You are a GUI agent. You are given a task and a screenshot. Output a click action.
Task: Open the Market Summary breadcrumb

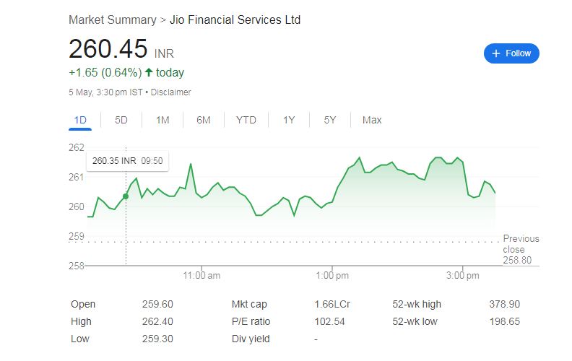113,19
